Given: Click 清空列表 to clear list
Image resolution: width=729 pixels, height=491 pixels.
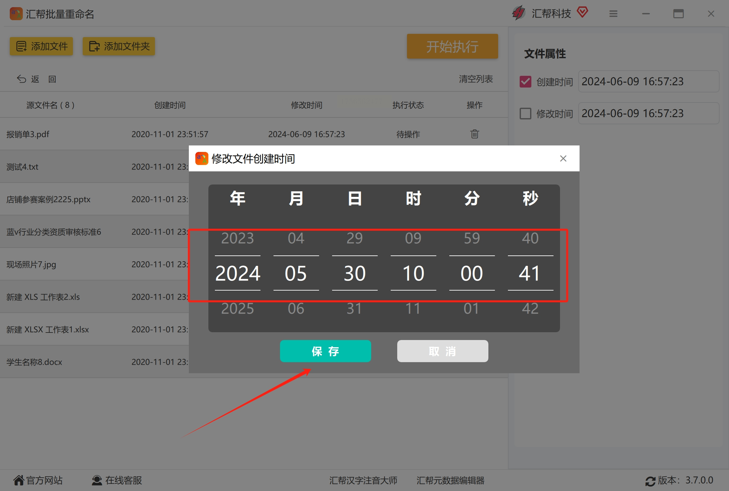Looking at the screenshot, I should [x=476, y=79].
